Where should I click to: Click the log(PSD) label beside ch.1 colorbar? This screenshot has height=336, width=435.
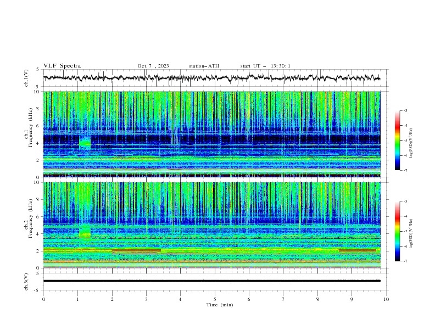click(x=411, y=143)
